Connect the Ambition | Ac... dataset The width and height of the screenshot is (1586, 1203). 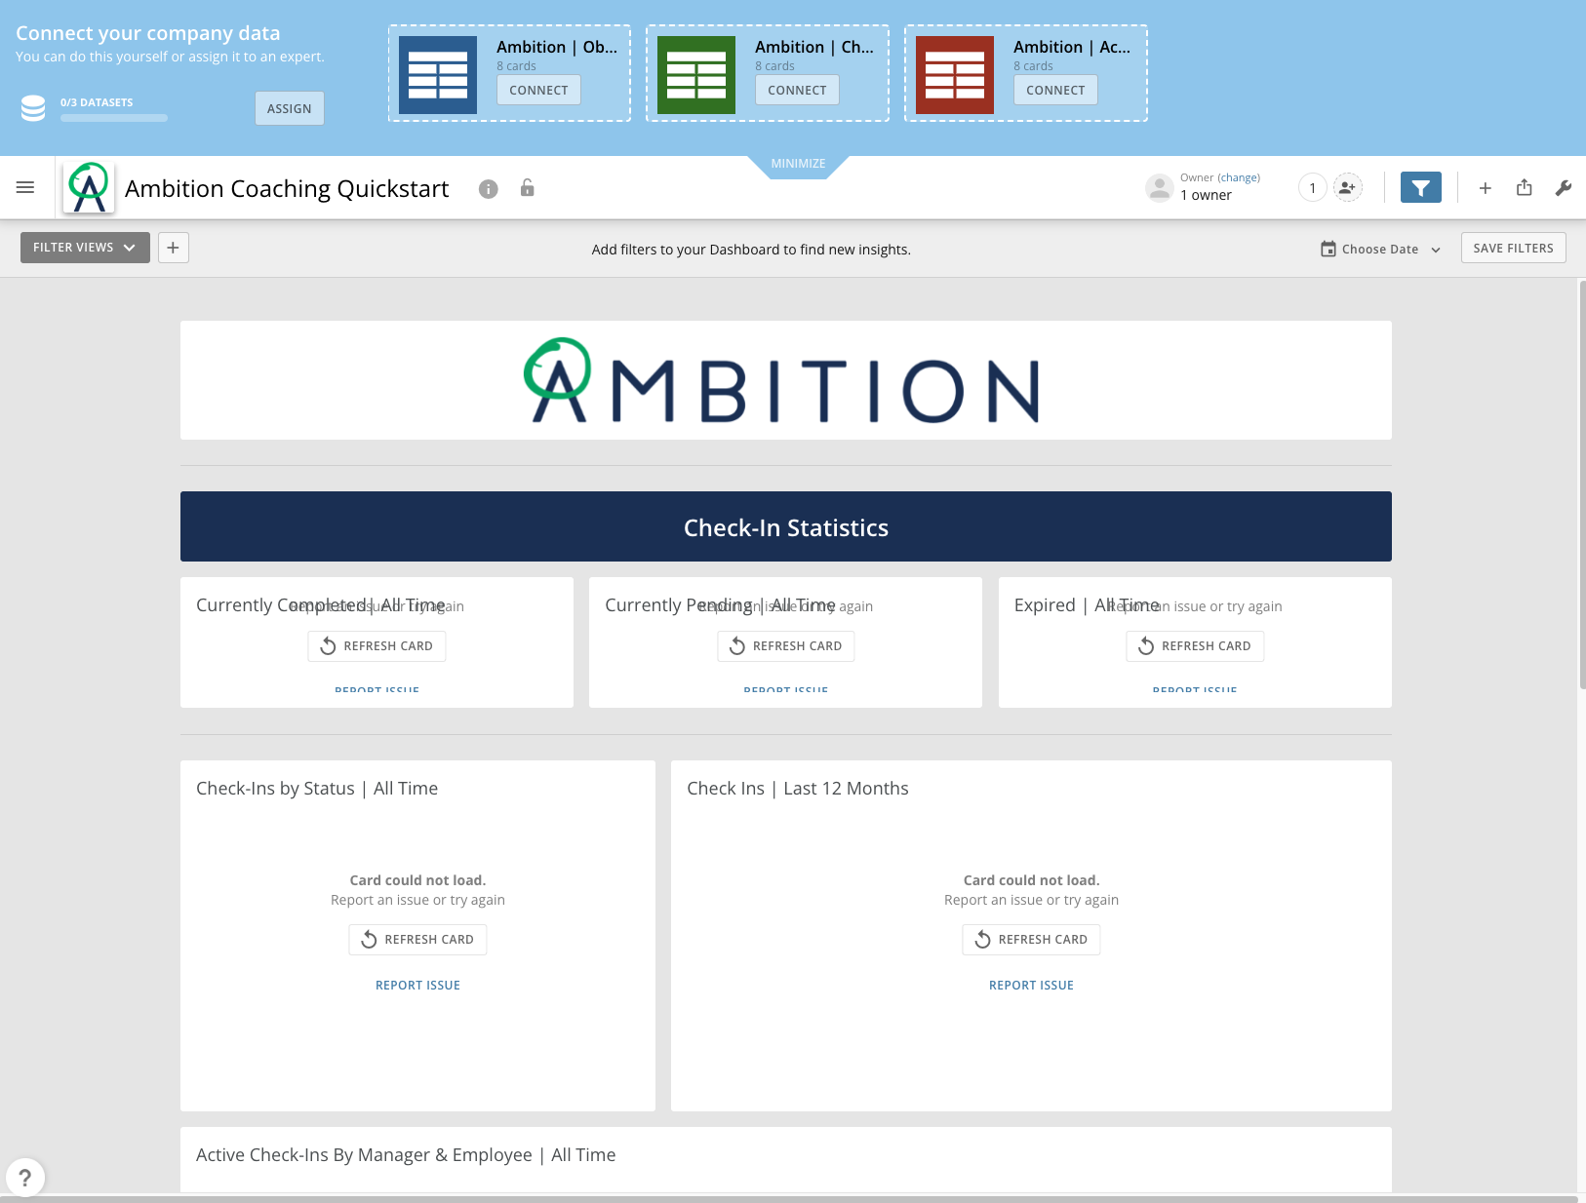(1055, 90)
